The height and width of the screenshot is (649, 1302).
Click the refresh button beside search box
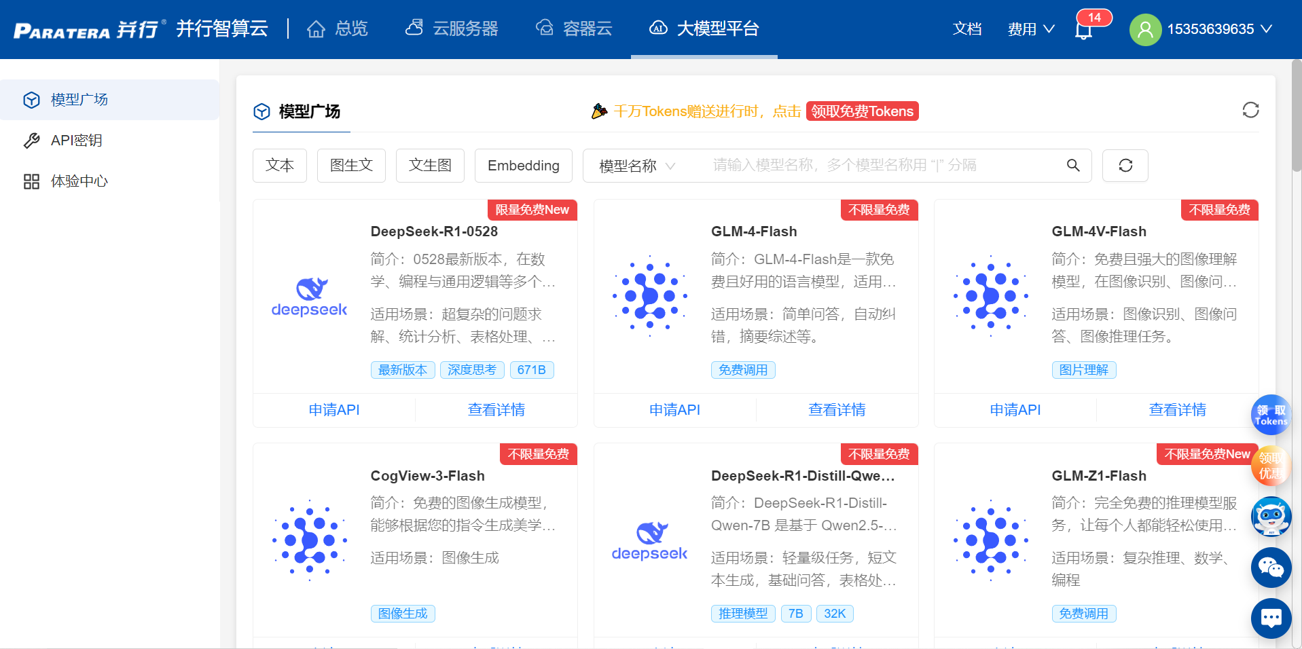tap(1125, 166)
